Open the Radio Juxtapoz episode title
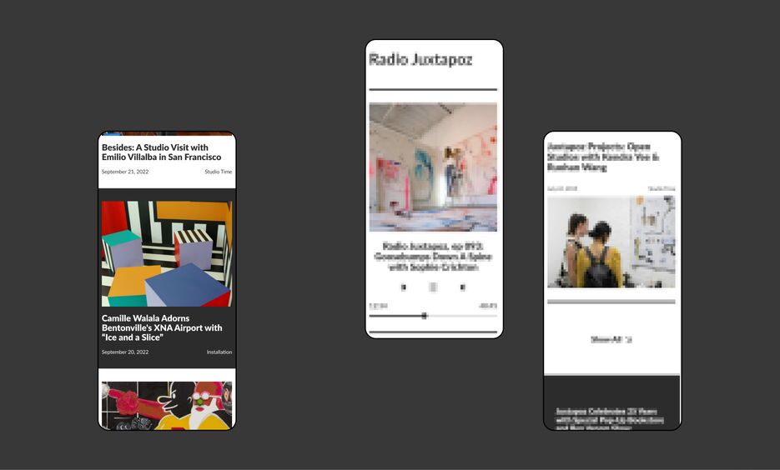Image resolution: width=780 pixels, height=470 pixels. tap(433, 257)
